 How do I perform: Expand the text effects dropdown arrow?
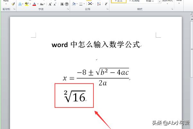click(23, 4)
